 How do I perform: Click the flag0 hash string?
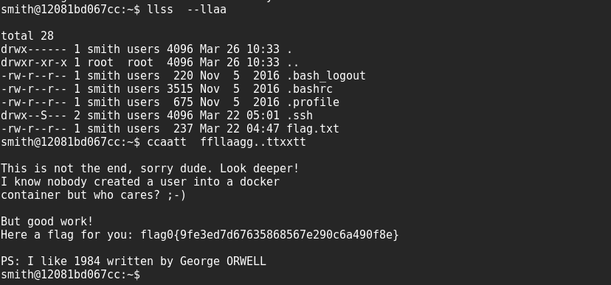click(269, 234)
